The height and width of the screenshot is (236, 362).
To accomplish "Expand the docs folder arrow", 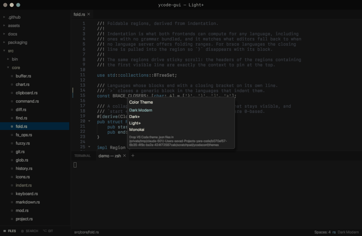I will pyautogui.click(x=4, y=34).
